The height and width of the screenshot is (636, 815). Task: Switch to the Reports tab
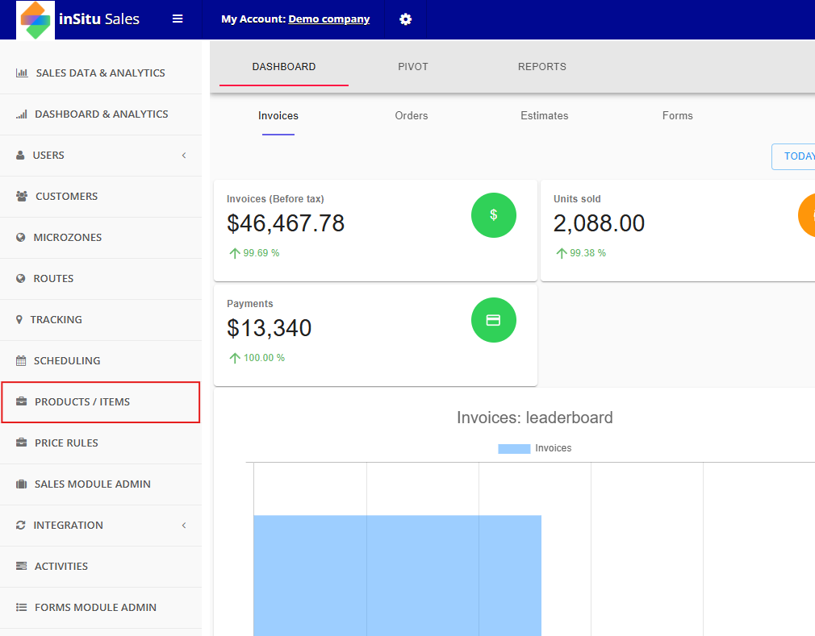pyautogui.click(x=541, y=67)
